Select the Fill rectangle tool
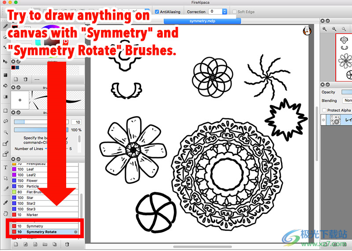The image size is (352, 251). 5,75
